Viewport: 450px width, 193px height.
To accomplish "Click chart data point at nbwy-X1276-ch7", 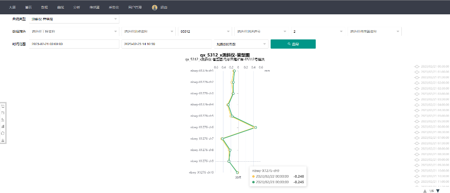I will (222, 139).
